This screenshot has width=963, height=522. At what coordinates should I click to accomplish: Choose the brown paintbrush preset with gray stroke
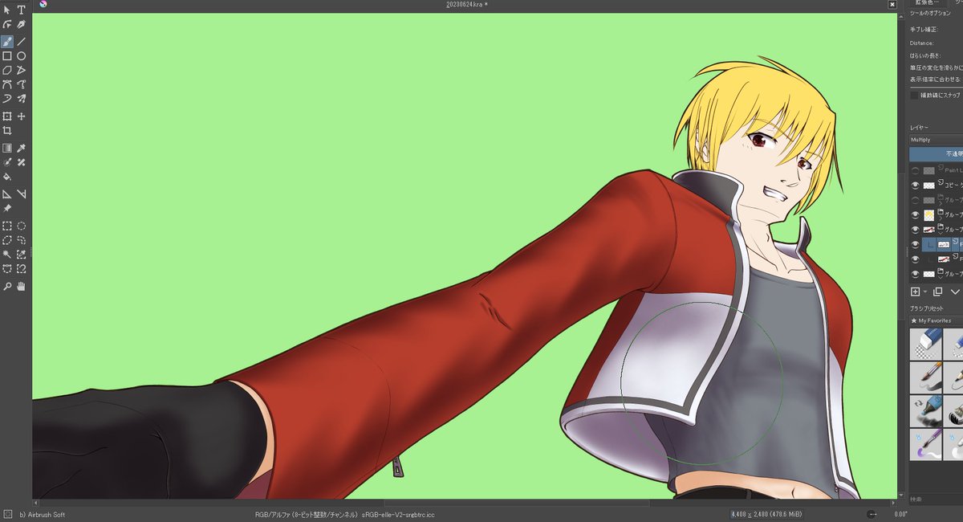coord(926,376)
